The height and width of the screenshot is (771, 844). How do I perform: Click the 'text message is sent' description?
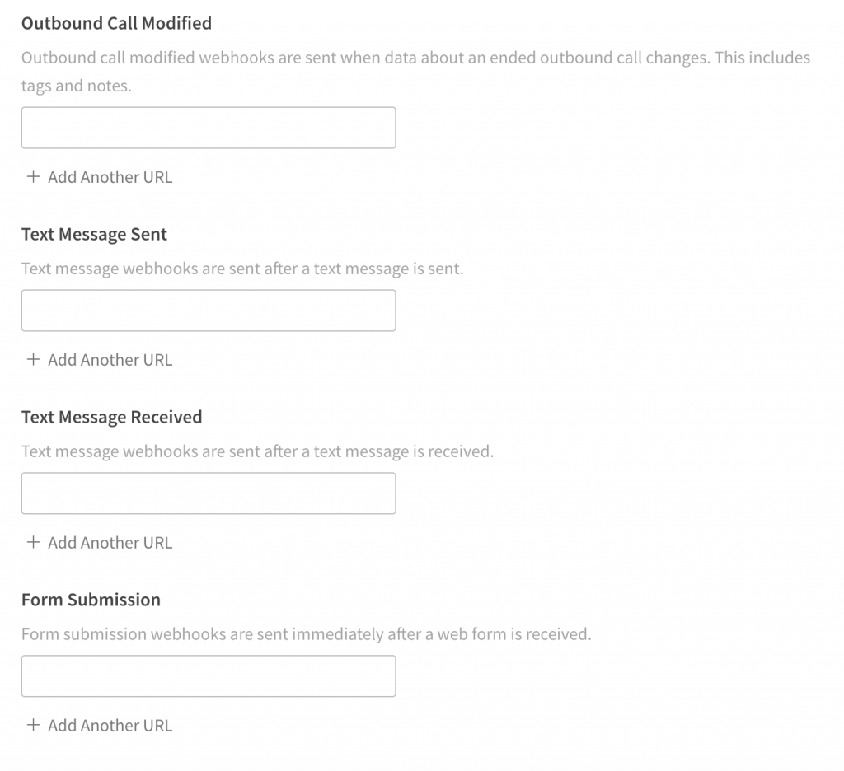point(242,269)
